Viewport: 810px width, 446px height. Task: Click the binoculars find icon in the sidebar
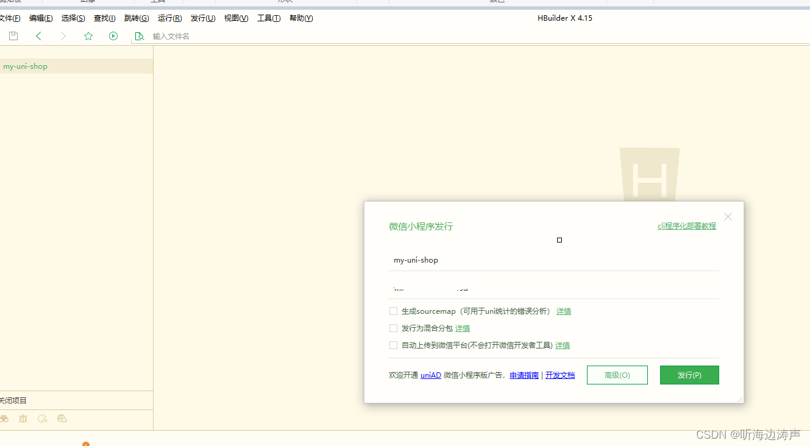coord(4,419)
